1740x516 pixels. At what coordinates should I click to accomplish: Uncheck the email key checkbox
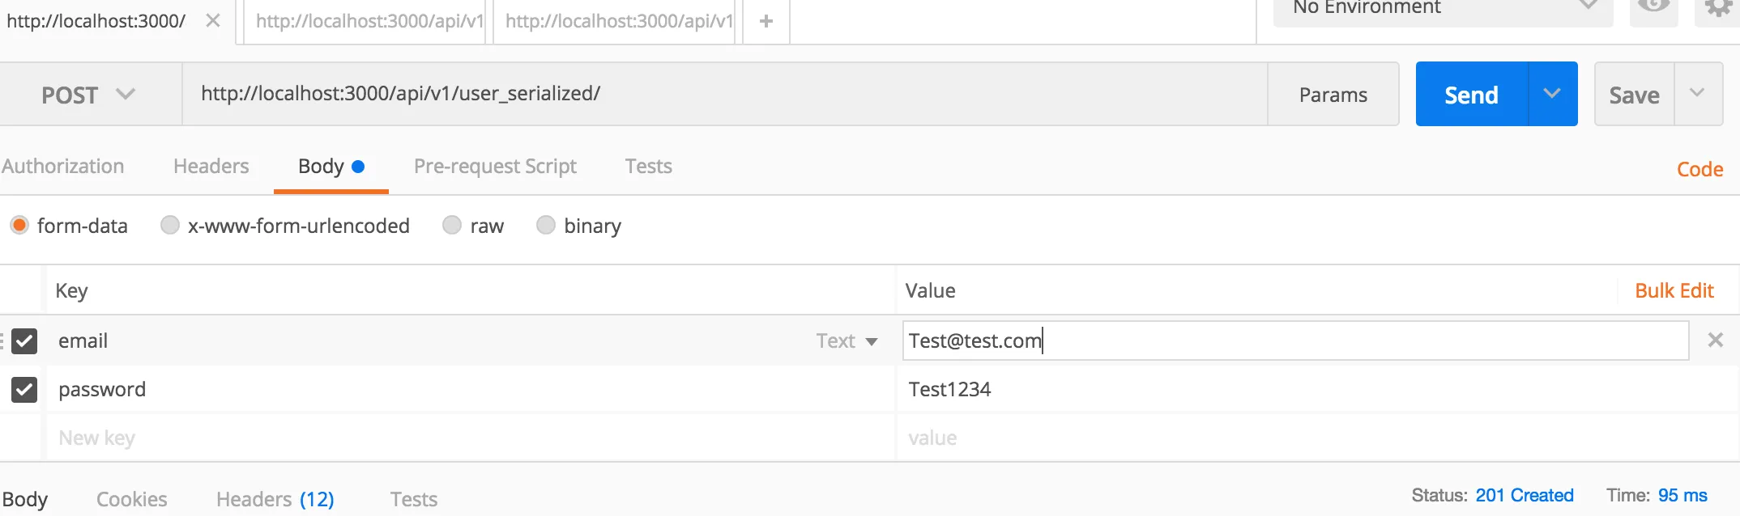tap(24, 341)
